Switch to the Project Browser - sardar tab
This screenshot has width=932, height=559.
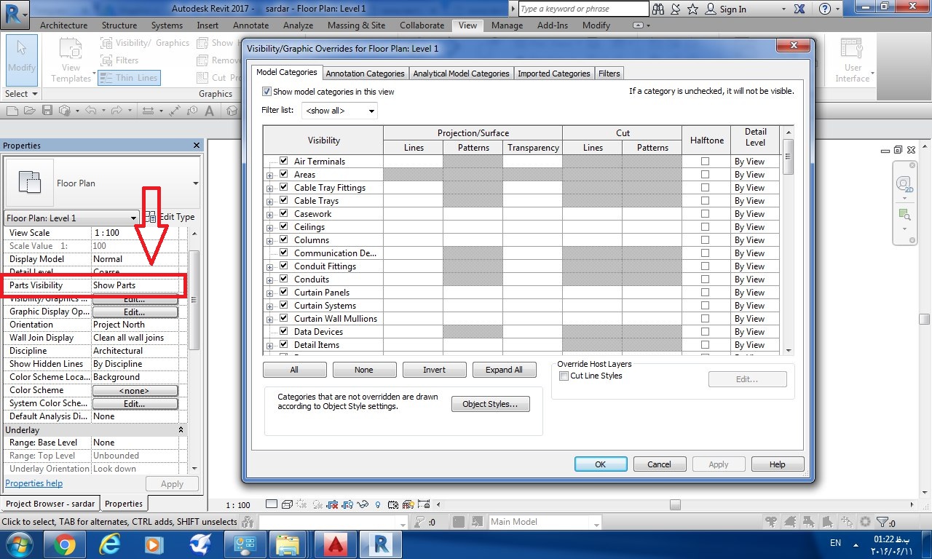click(x=50, y=504)
